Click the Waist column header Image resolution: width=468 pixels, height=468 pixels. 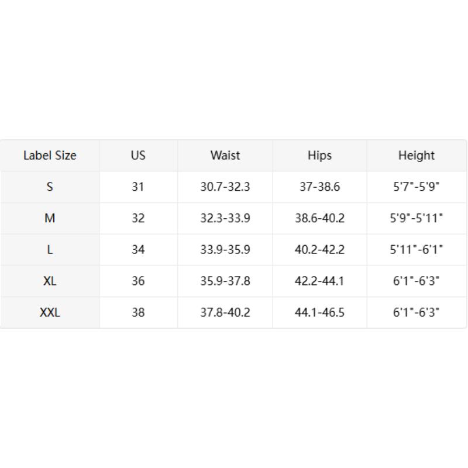[x=225, y=156]
